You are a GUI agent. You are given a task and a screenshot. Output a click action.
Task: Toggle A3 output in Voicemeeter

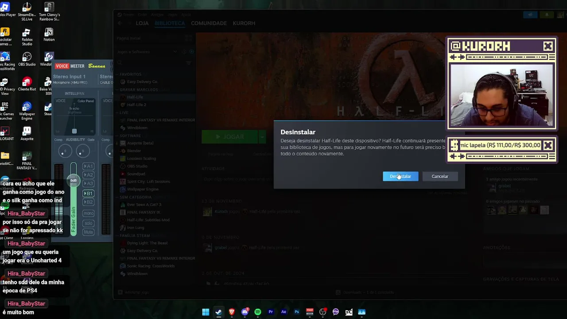click(88, 183)
